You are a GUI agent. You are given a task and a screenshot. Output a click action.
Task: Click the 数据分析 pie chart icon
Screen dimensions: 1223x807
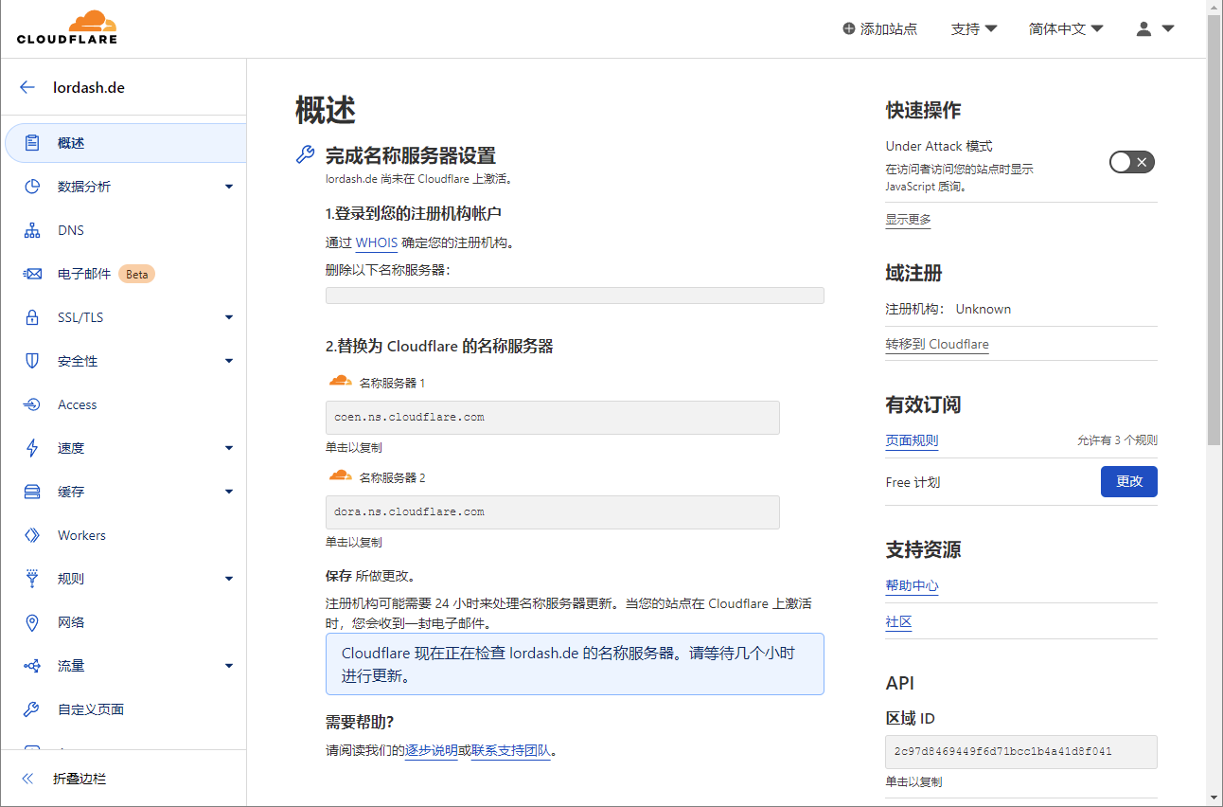point(32,187)
